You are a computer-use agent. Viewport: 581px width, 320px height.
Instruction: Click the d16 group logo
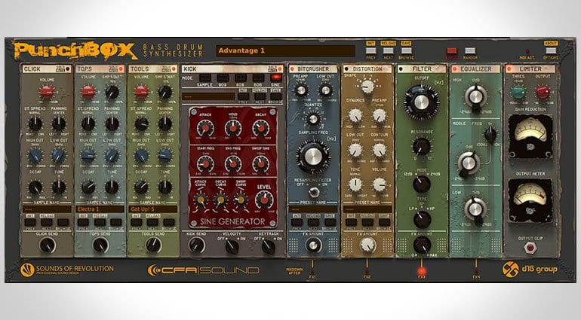(530, 269)
